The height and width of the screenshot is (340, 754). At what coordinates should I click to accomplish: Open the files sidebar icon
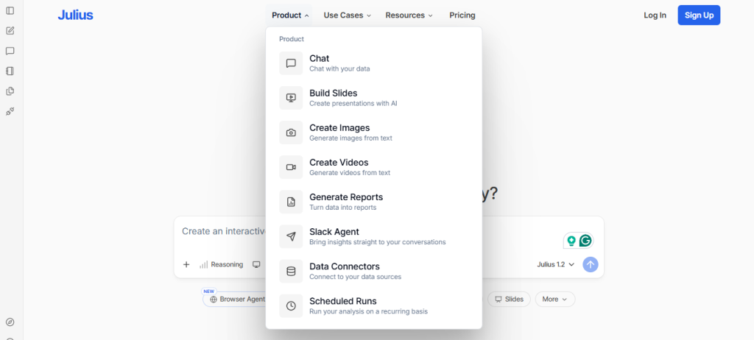[x=10, y=91]
